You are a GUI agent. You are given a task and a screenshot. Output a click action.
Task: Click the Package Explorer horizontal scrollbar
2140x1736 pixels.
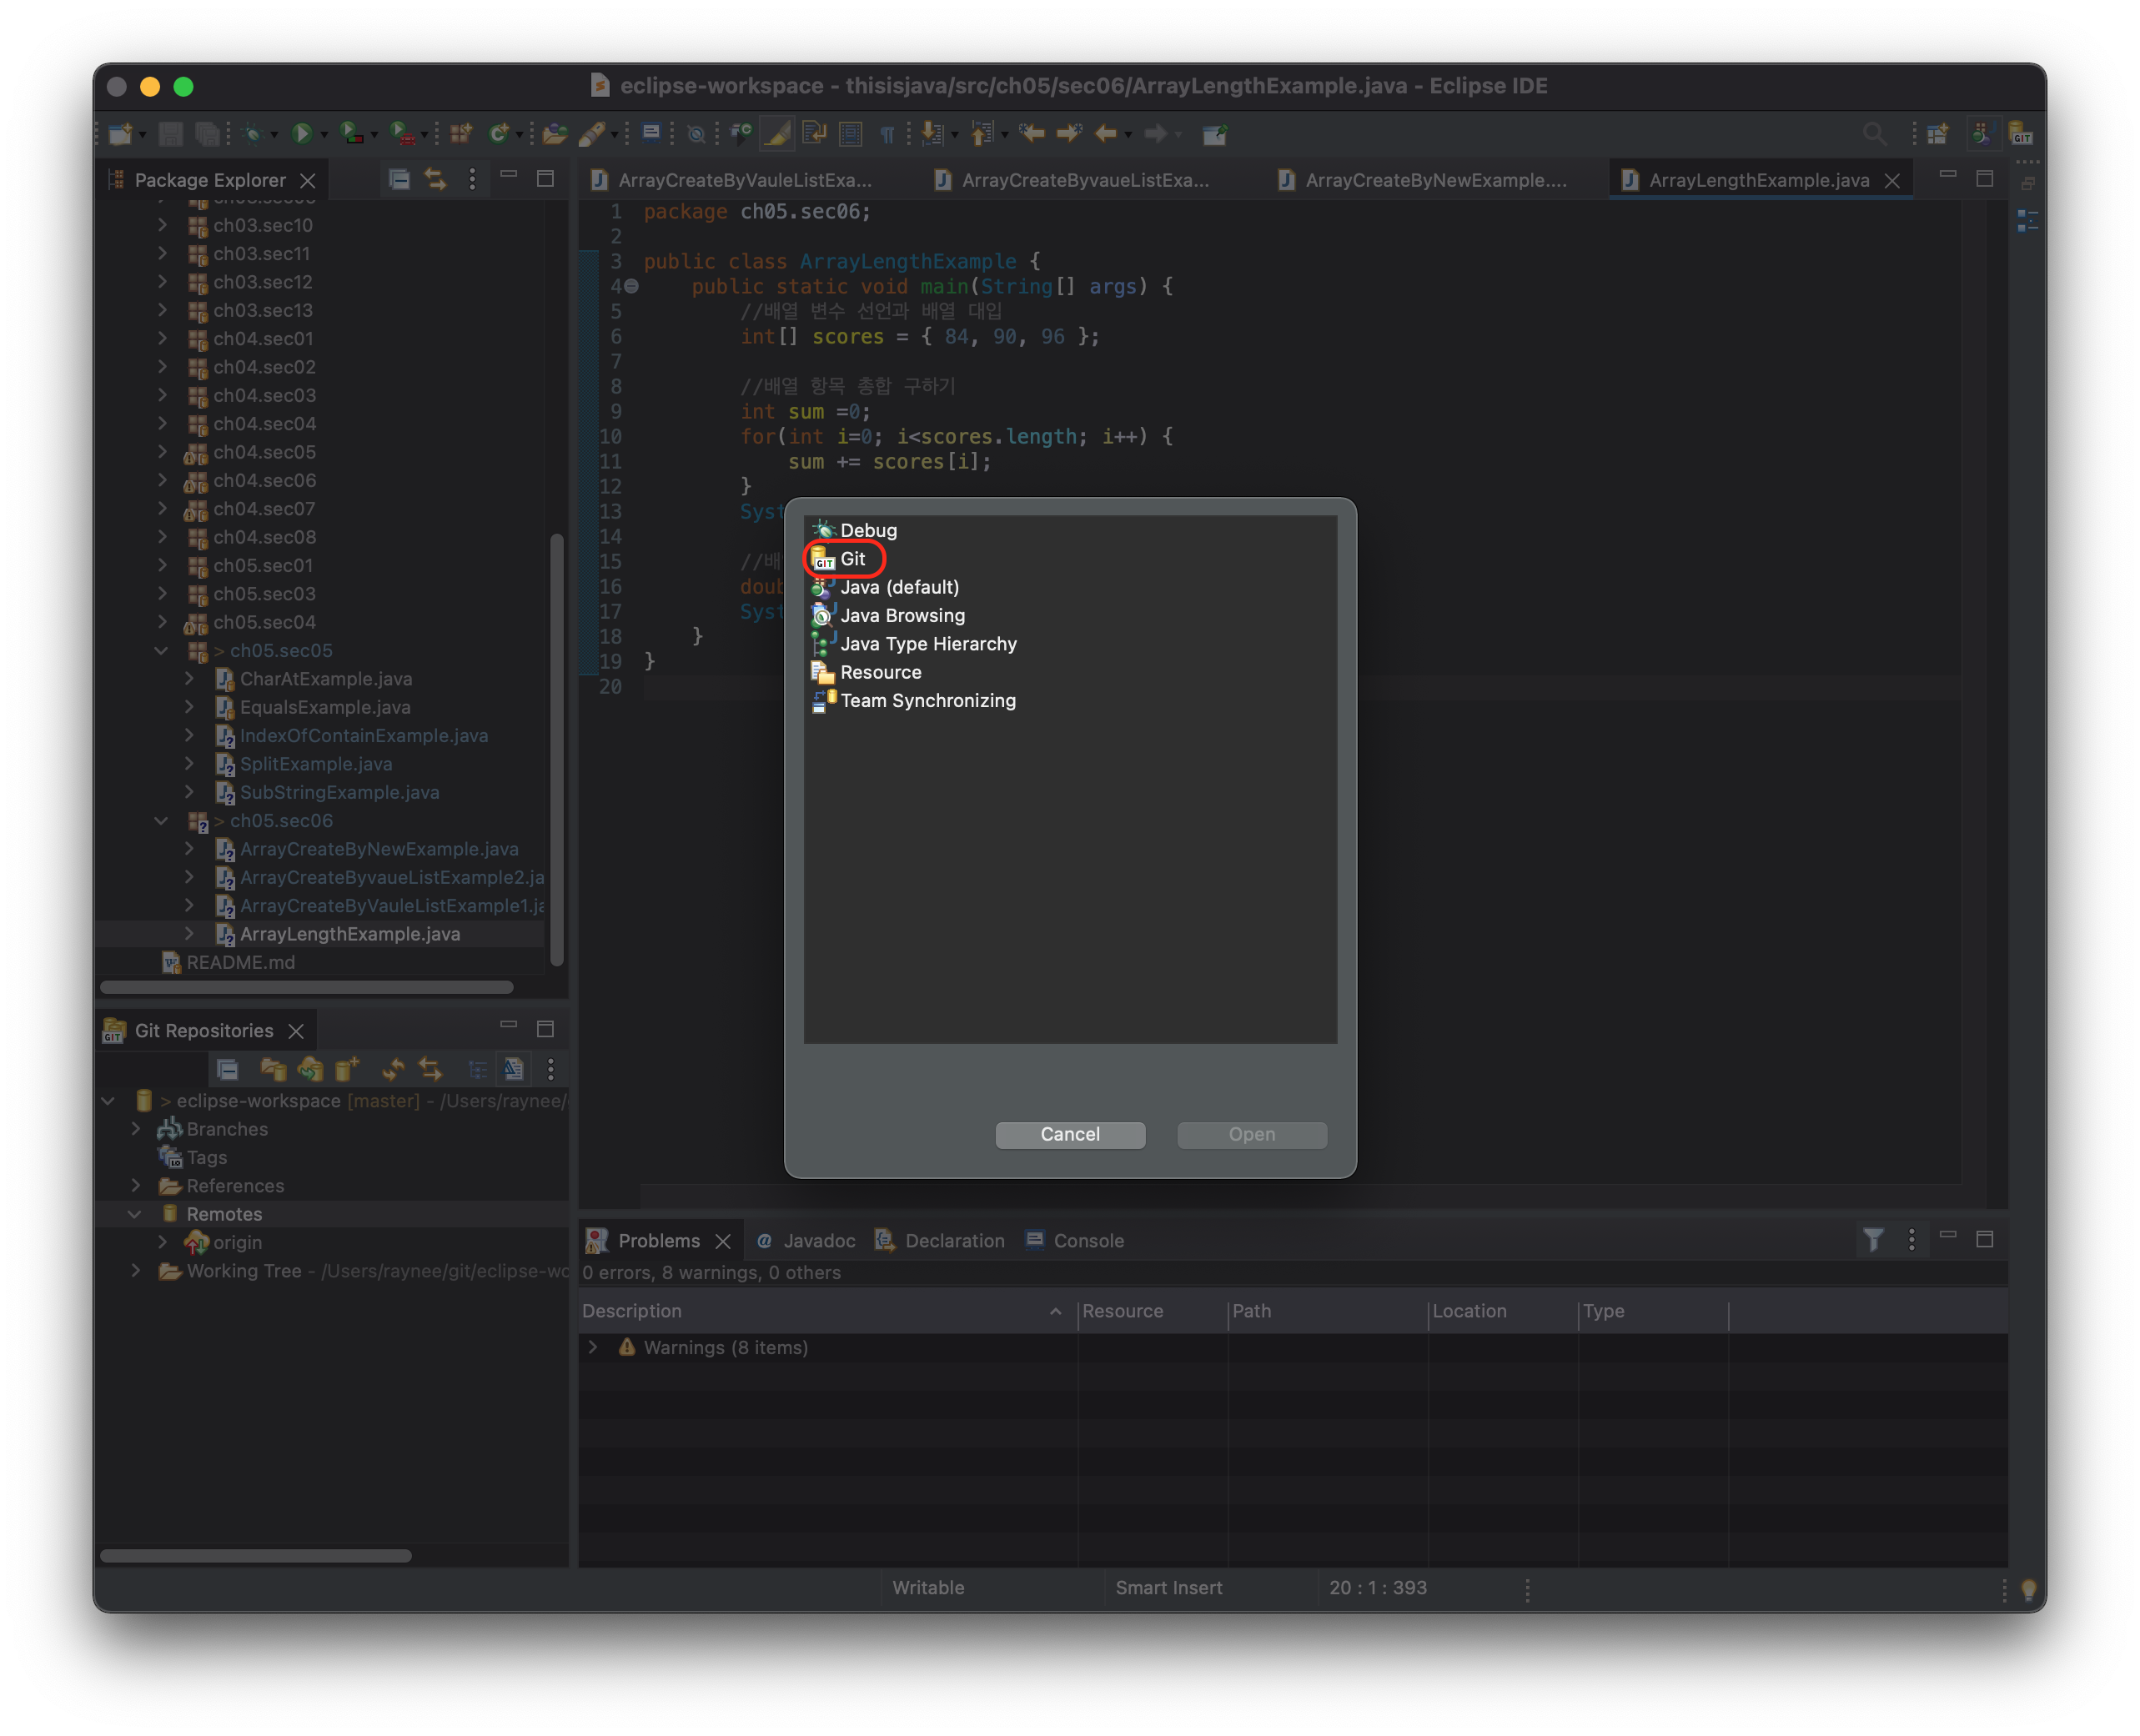[x=306, y=987]
